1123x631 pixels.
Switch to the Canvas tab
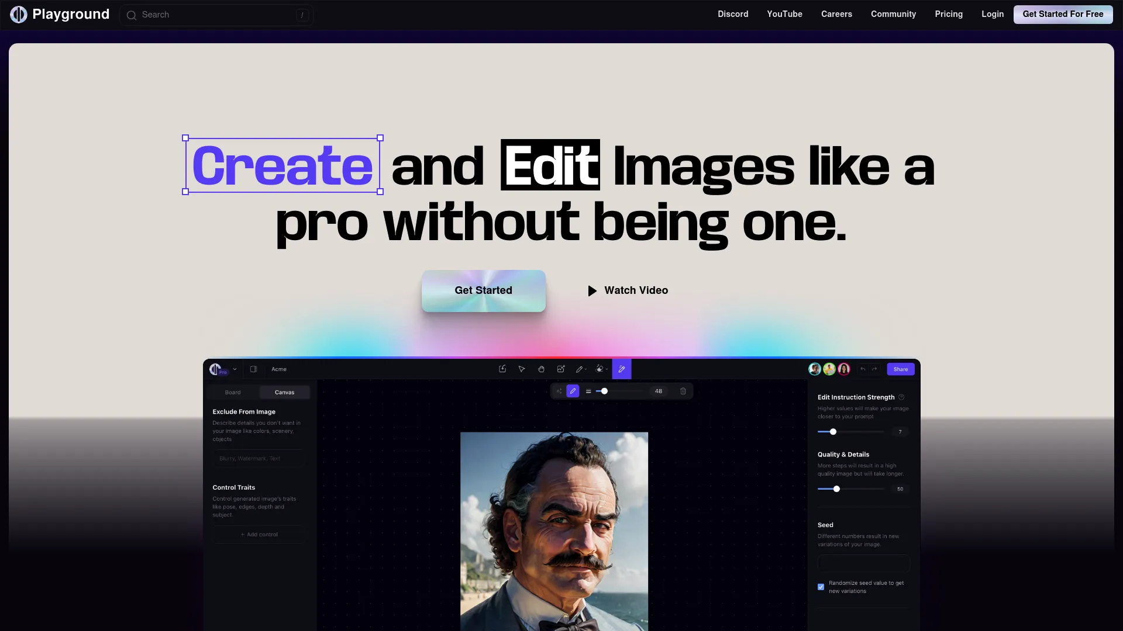point(285,393)
